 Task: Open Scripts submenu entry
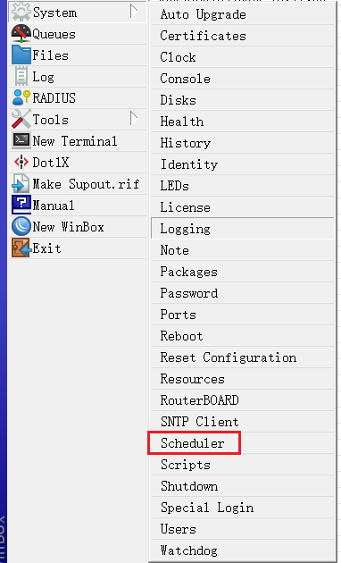(x=243, y=465)
